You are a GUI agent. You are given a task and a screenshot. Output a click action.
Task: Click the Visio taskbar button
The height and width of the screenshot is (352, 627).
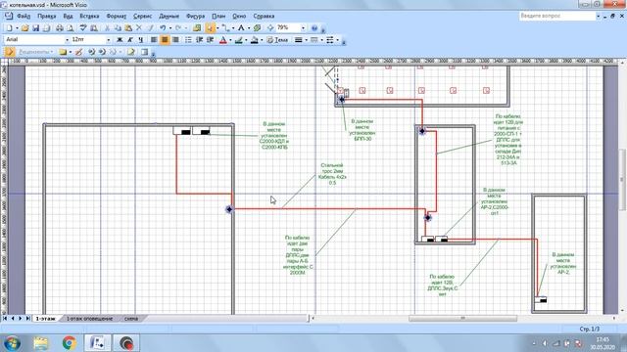pos(98,343)
